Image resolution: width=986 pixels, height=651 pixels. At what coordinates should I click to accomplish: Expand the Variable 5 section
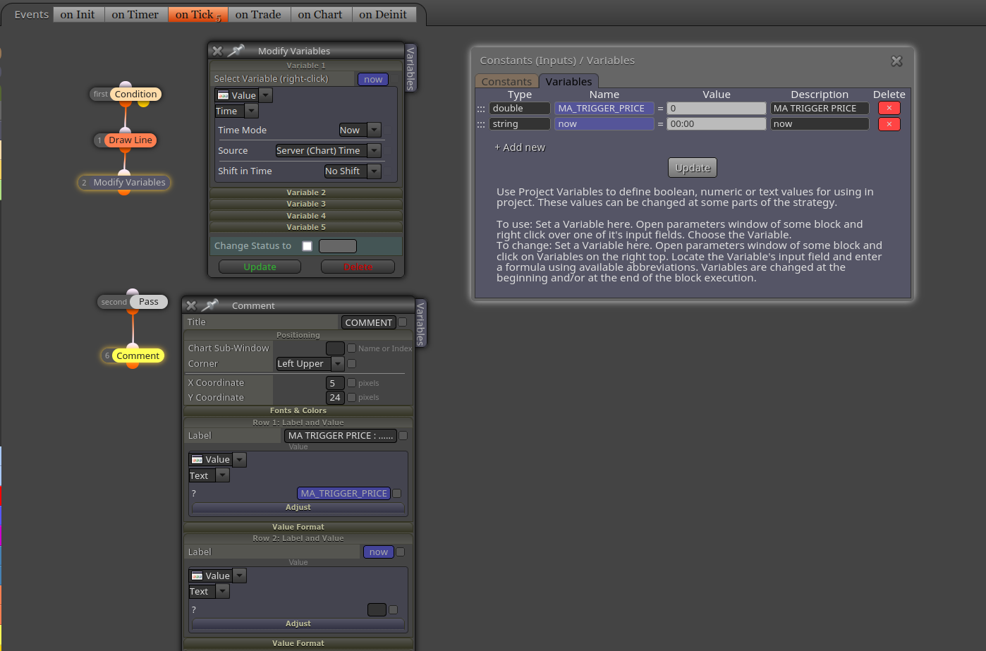click(306, 227)
